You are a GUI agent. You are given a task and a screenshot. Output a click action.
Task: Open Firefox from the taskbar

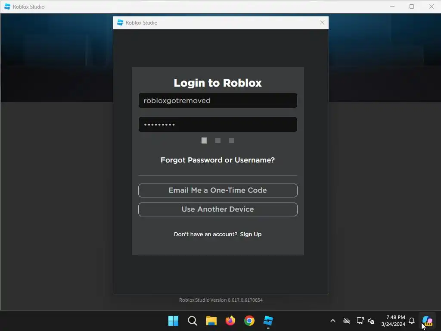(x=230, y=321)
